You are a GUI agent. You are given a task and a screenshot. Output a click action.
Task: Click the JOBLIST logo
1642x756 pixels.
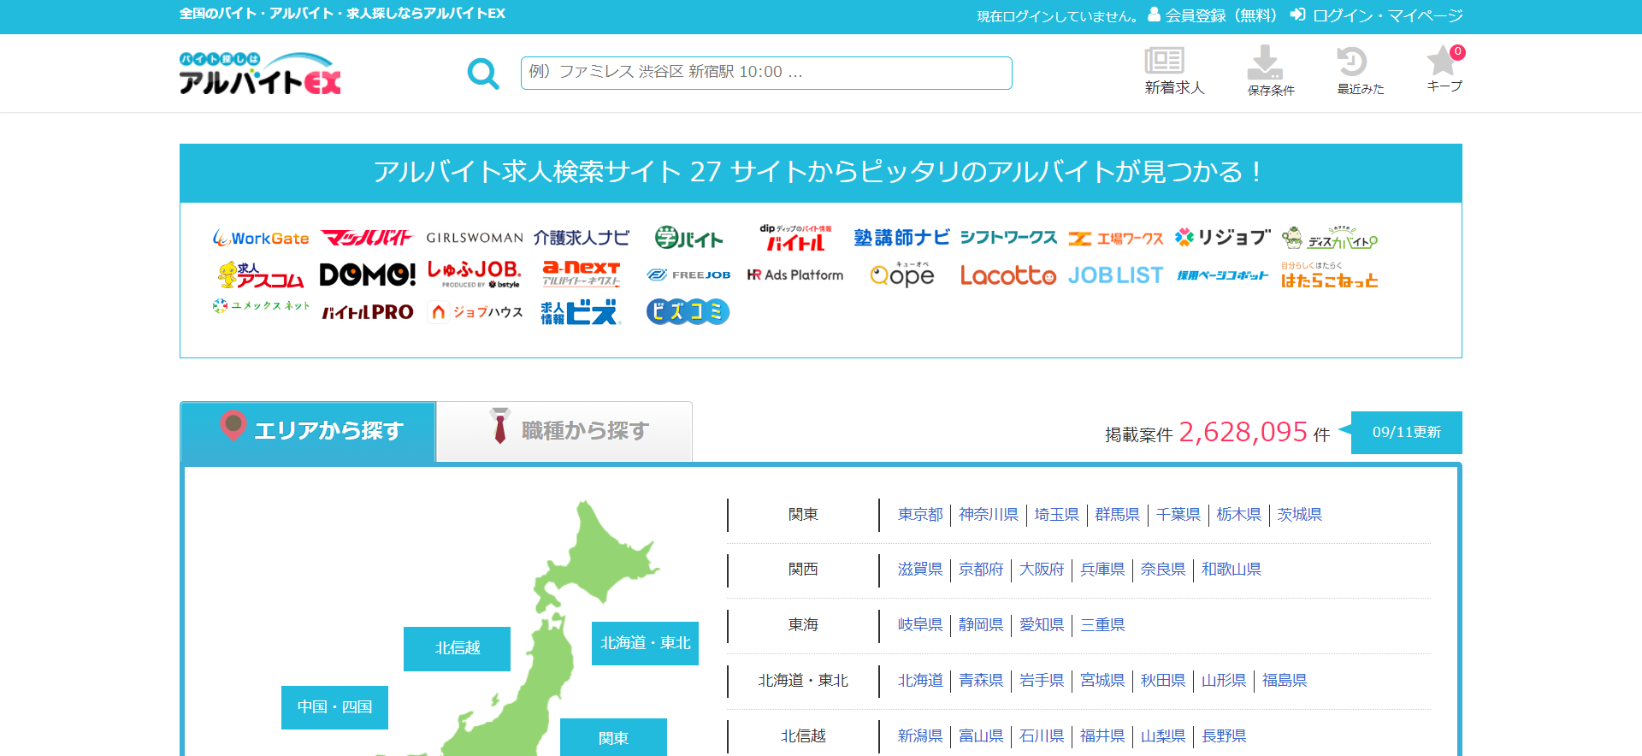click(x=1116, y=275)
